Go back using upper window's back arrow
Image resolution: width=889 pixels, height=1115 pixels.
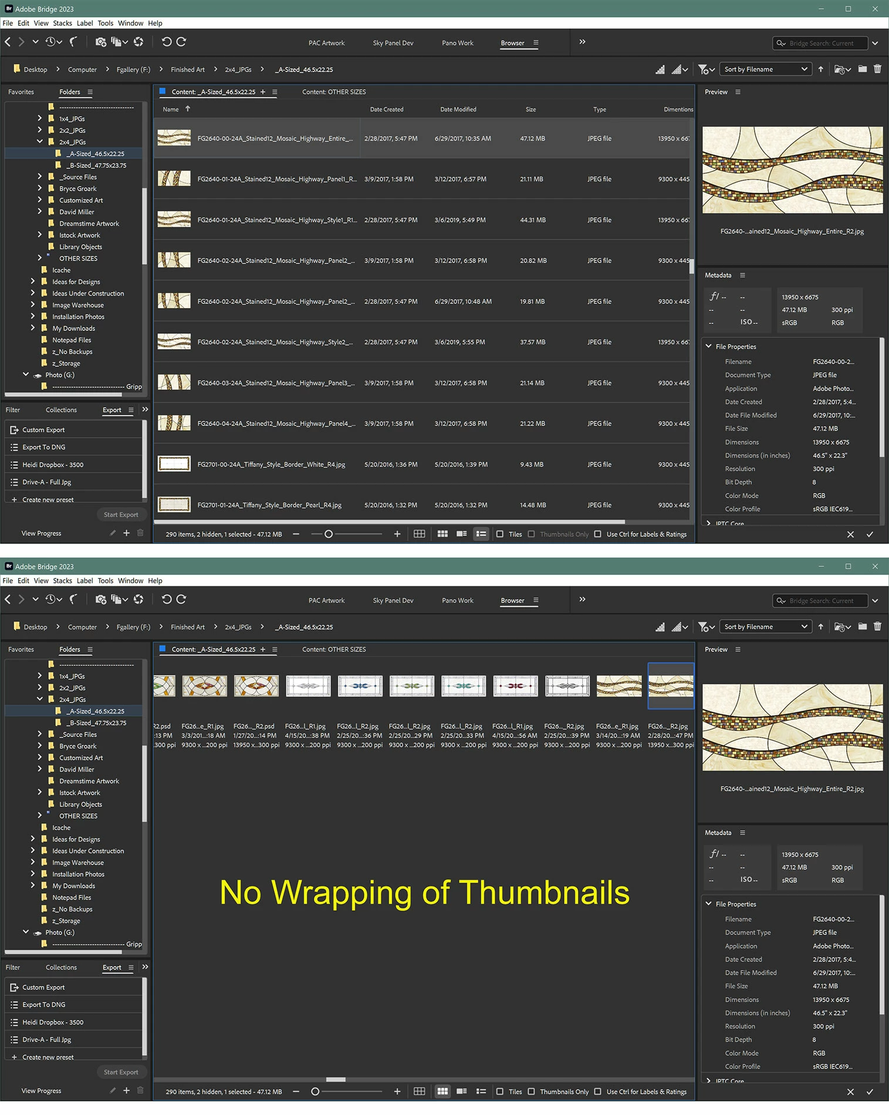pyautogui.click(x=8, y=42)
